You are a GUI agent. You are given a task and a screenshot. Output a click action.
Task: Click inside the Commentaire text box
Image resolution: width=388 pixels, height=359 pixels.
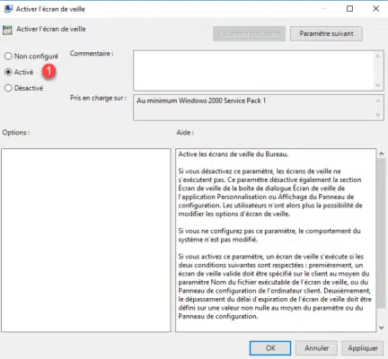254,71
